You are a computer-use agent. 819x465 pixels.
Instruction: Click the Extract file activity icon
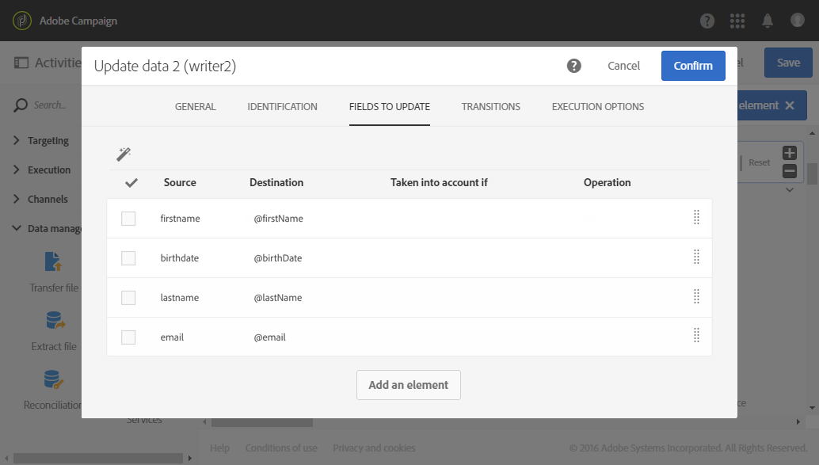(54, 321)
